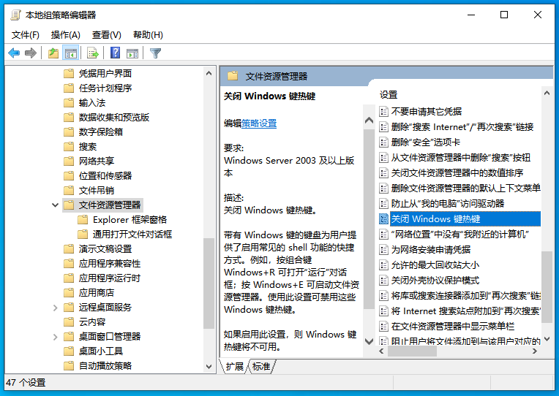The height and width of the screenshot is (396, 559).
Task: Collapse the 文件资源管理器 tree node
Action: coord(56,205)
